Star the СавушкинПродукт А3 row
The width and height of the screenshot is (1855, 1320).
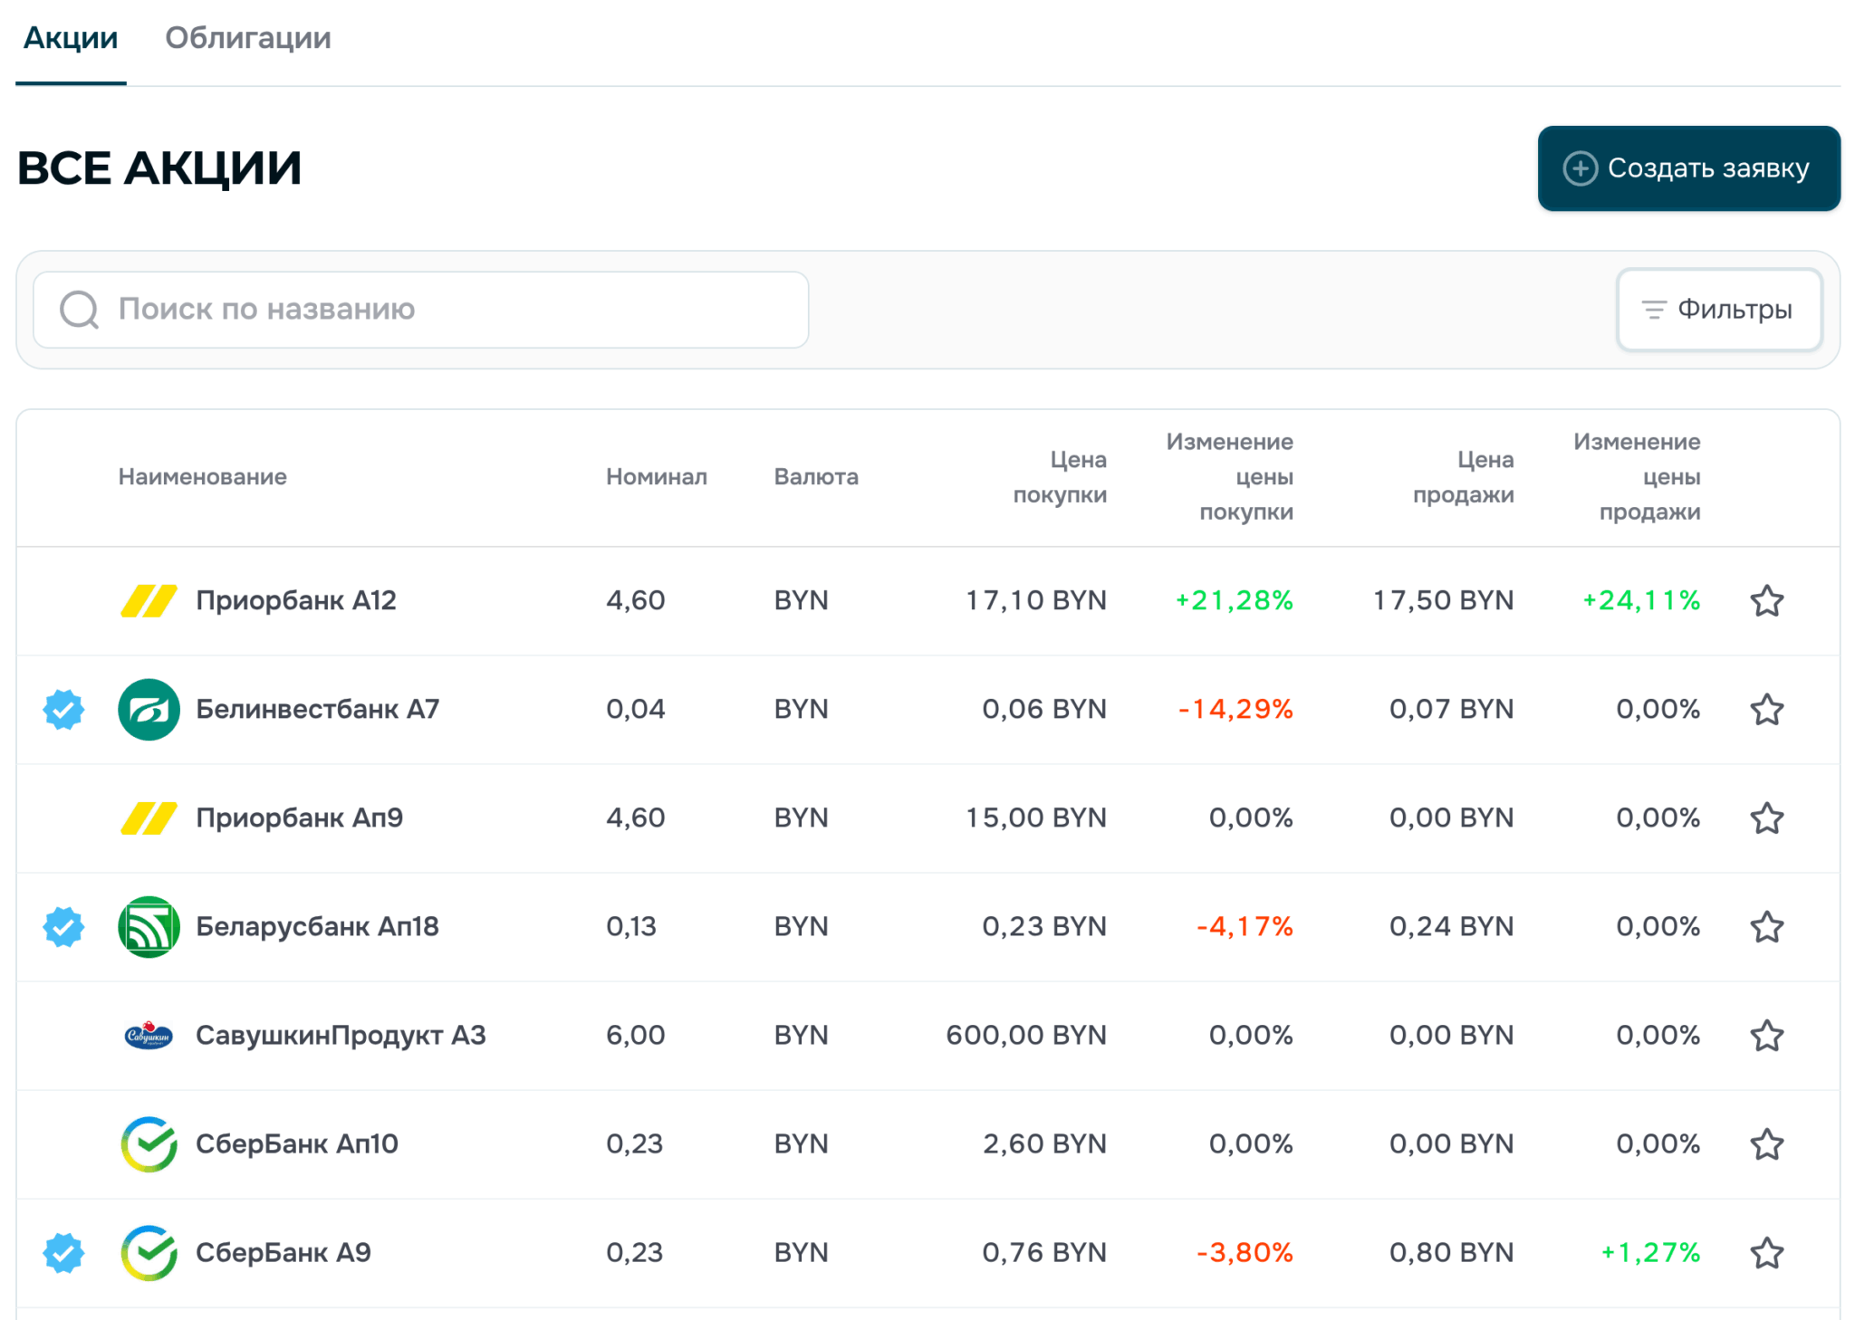point(1766,1036)
